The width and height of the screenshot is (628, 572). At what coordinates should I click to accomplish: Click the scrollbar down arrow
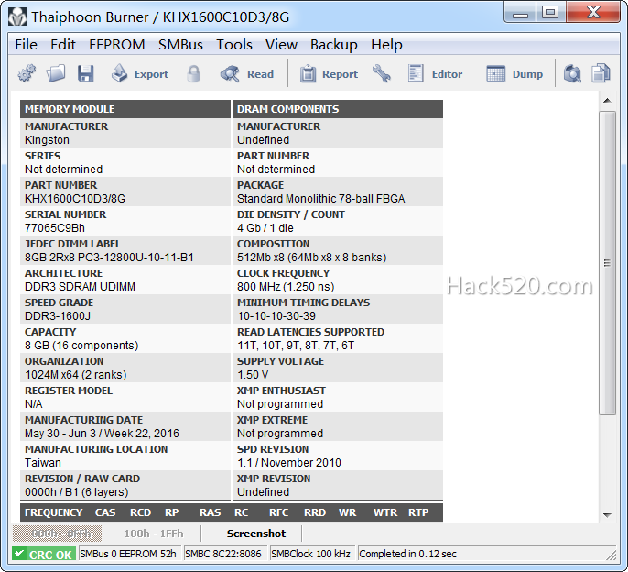coord(607,515)
